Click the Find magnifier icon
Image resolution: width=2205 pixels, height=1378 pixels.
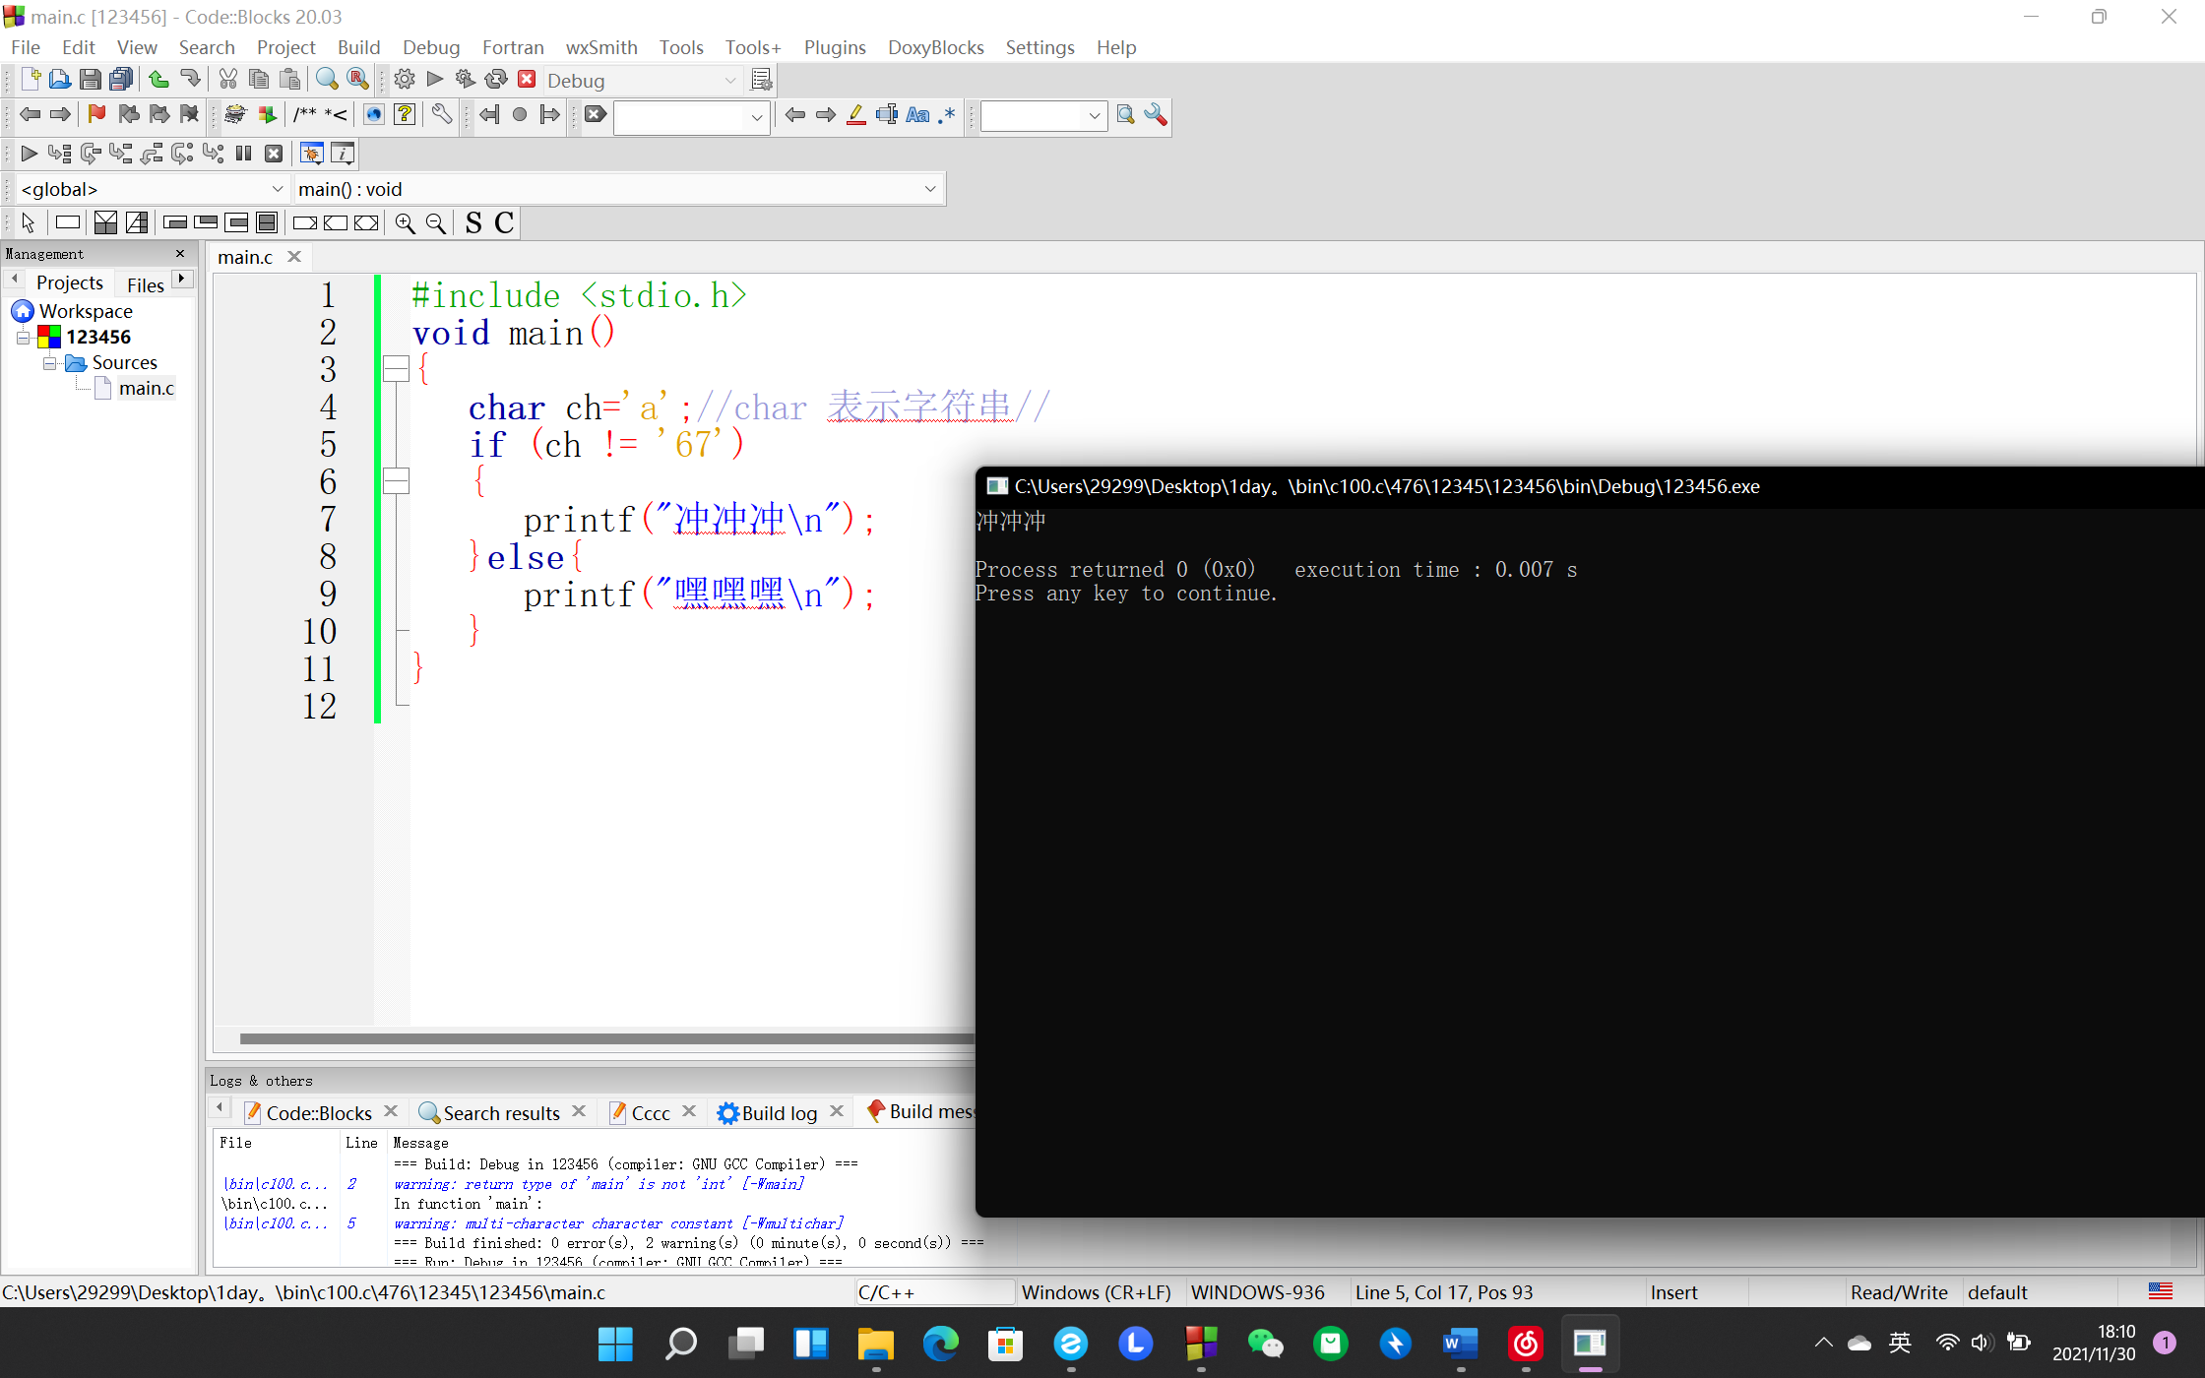(x=327, y=80)
